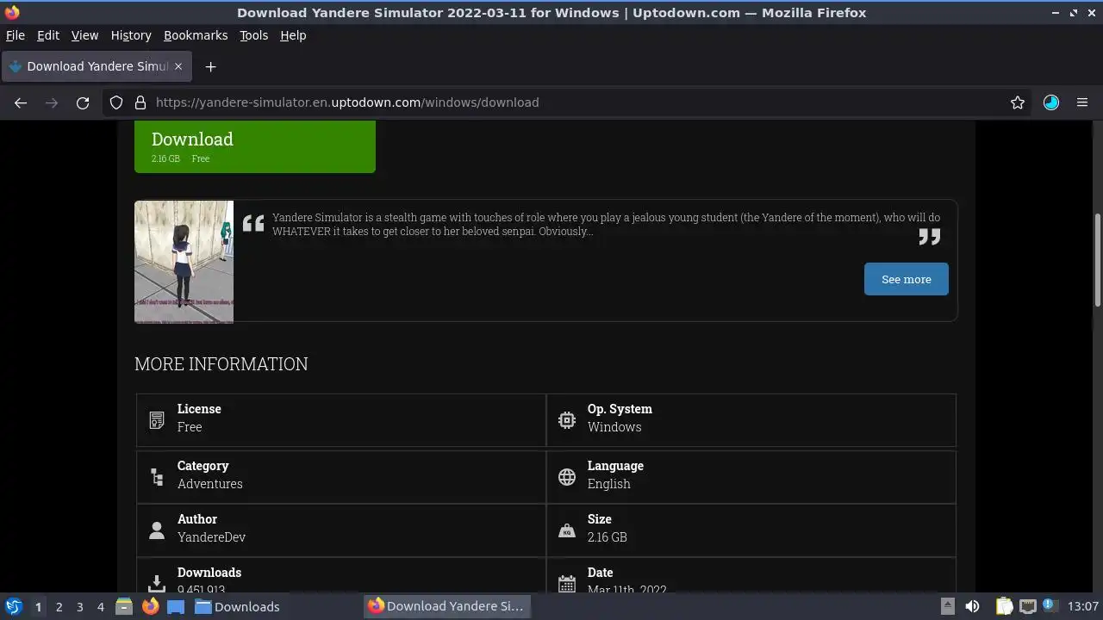Click the page vertical scrollbar
Image resolution: width=1103 pixels, height=620 pixels.
(1098, 258)
